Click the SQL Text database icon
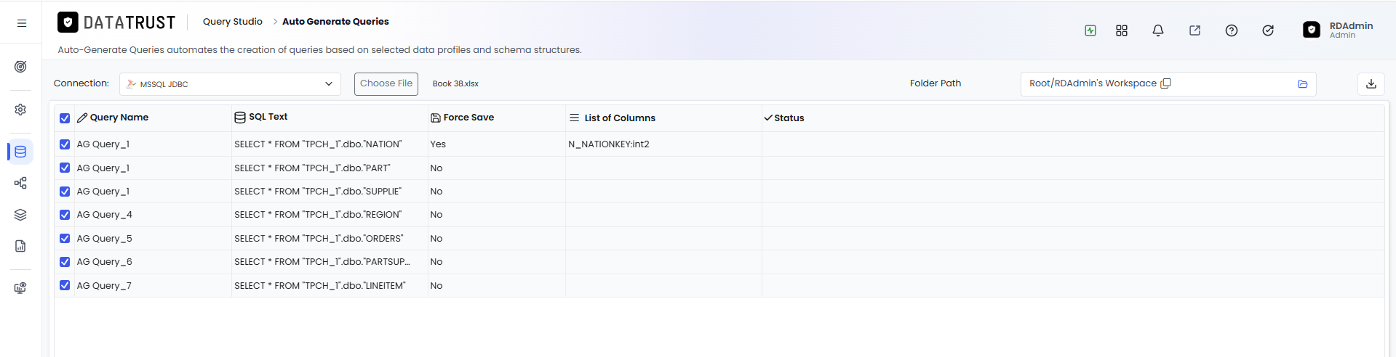 [x=240, y=118]
